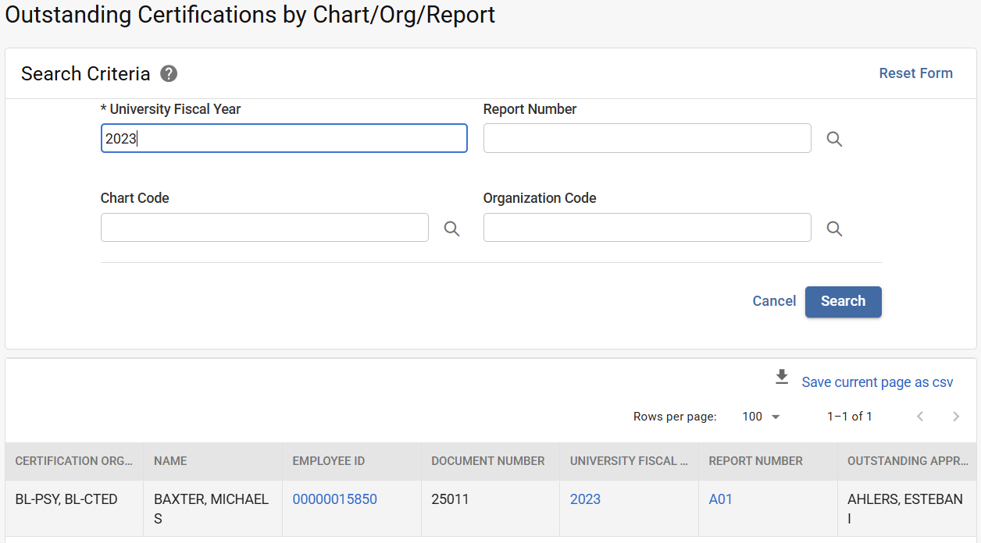Image resolution: width=981 pixels, height=543 pixels.
Task: Open the Report Number lookup magnifier
Action: pos(834,139)
